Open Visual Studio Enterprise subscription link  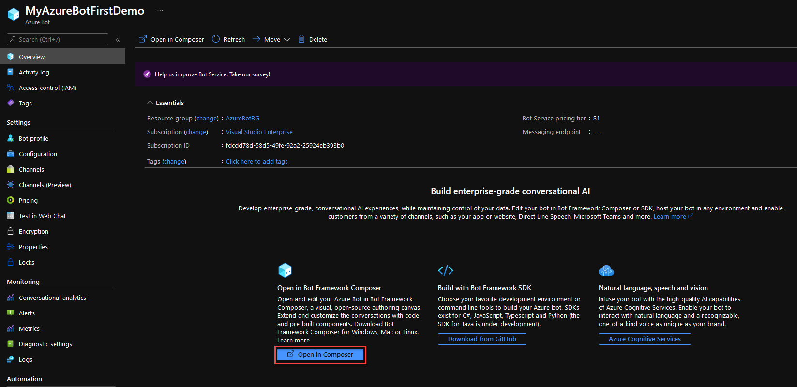coord(259,132)
